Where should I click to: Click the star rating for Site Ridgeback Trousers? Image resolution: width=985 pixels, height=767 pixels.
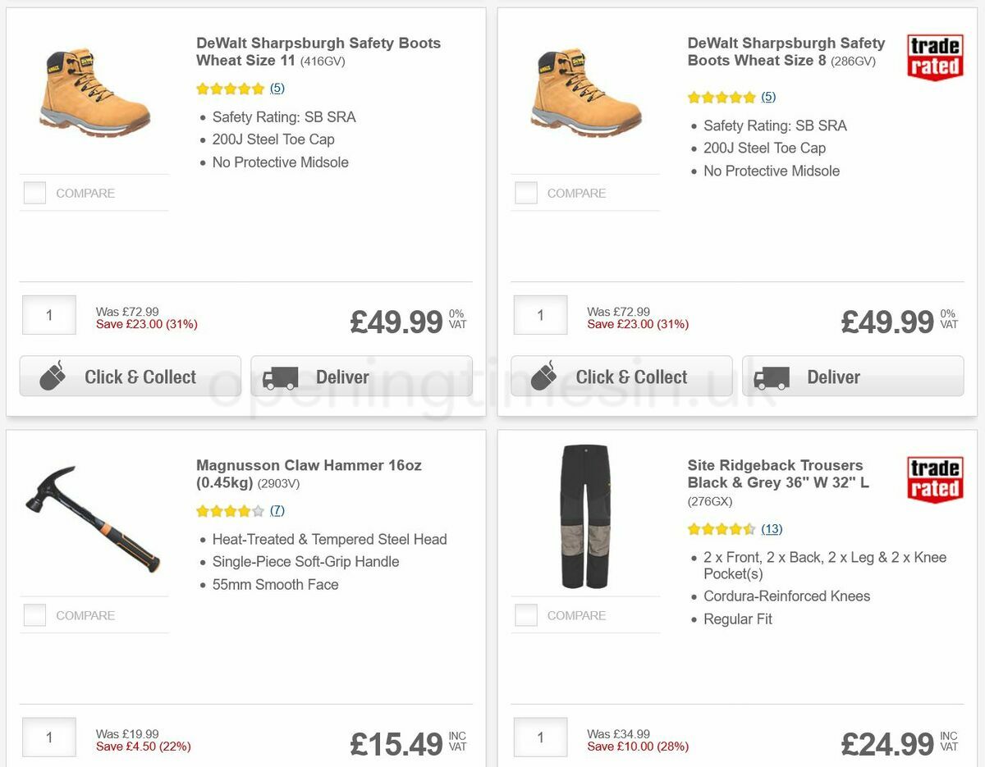(722, 529)
